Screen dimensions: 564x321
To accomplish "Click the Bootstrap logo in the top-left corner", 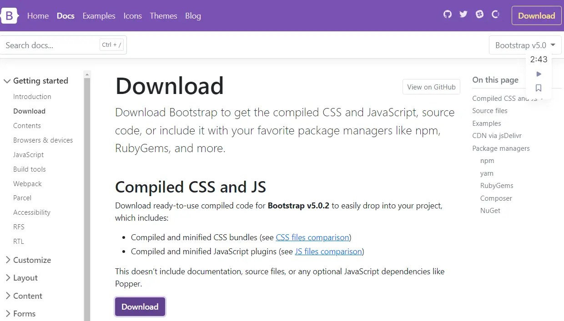I will [9, 15].
